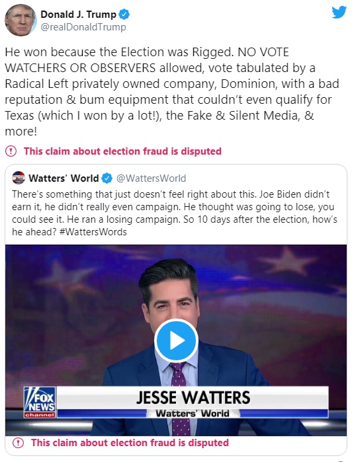The image size is (354, 462).
Task: Open upper 'This claim about election fraud is disputed' link
Action: point(122,151)
